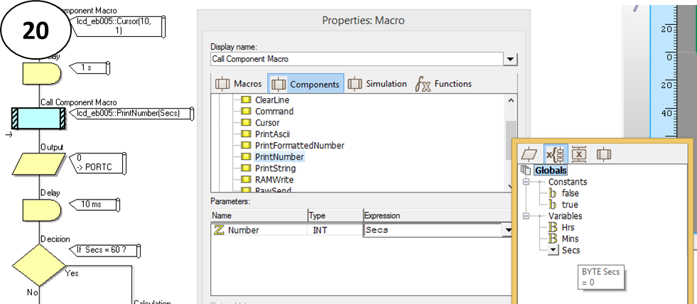Open the Display name dropdown
Viewport: 697px width, 304px height.
click(x=510, y=60)
